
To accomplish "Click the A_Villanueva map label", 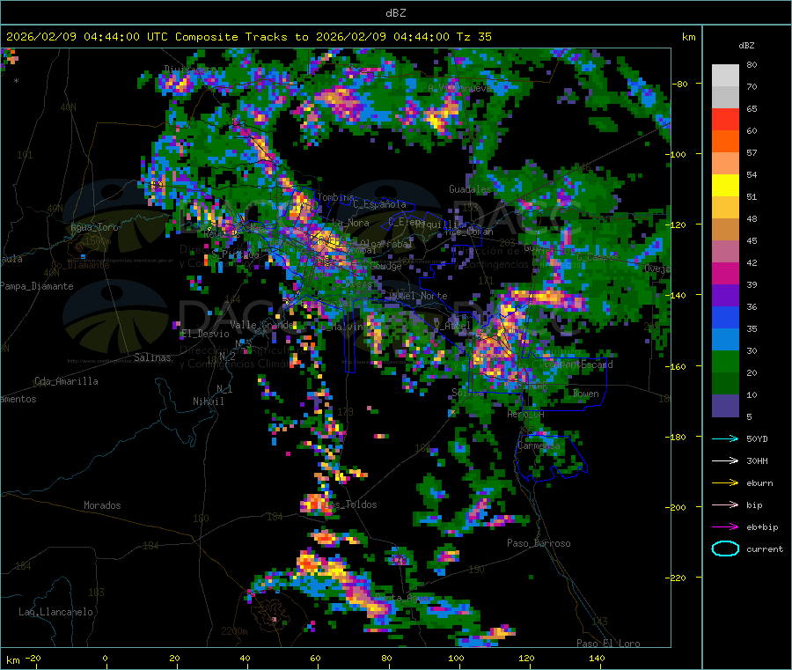I will 459,88.
